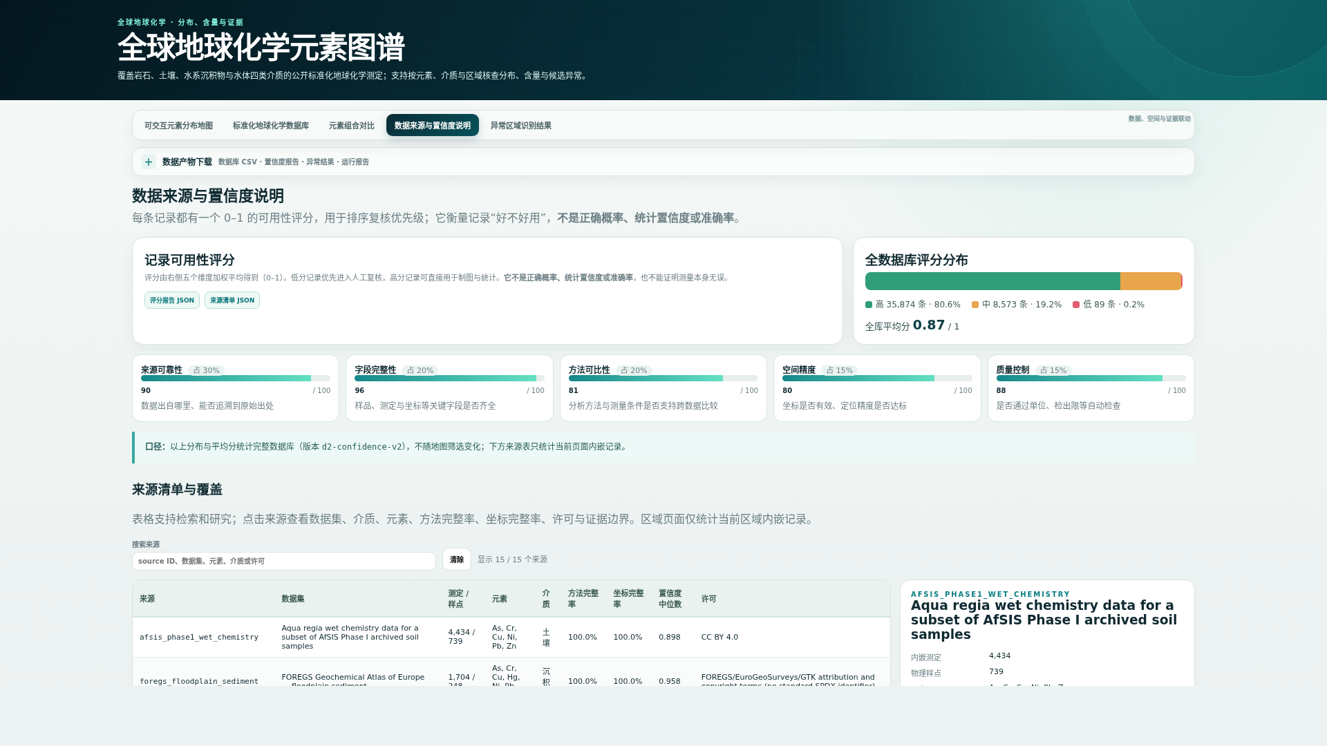
Task: Select the 数据来源与置信度说明 tab
Action: pyautogui.click(x=433, y=126)
